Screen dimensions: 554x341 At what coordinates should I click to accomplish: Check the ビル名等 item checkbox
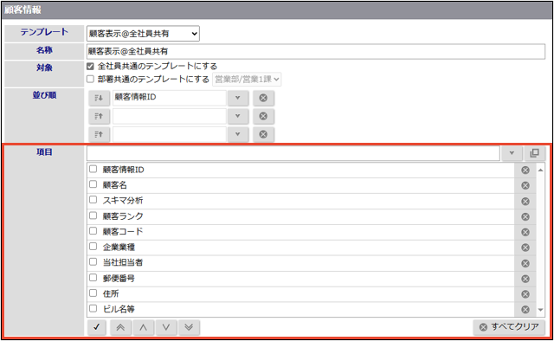pyautogui.click(x=93, y=308)
